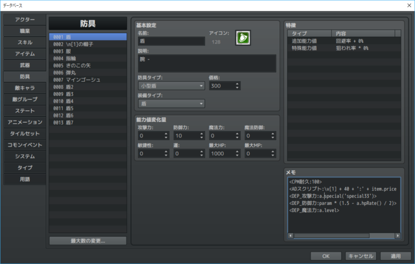Screen dimensions: 415x264
Task: Select armor 0013 盾7
Action: click(x=88, y=123)
